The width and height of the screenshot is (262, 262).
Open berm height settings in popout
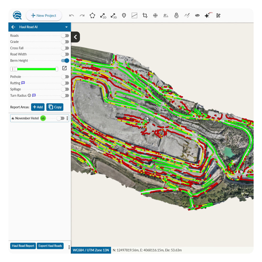(x=64, y=68)
